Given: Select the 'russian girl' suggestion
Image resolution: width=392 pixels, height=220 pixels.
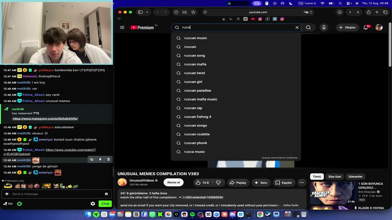Looking at the screenshot, I should point(236,82).
